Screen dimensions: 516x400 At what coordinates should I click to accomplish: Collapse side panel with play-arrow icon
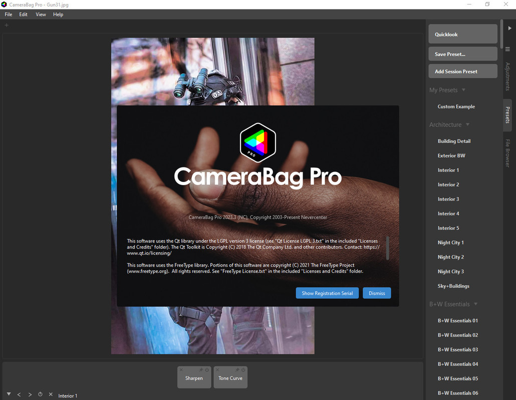(509, 28)
